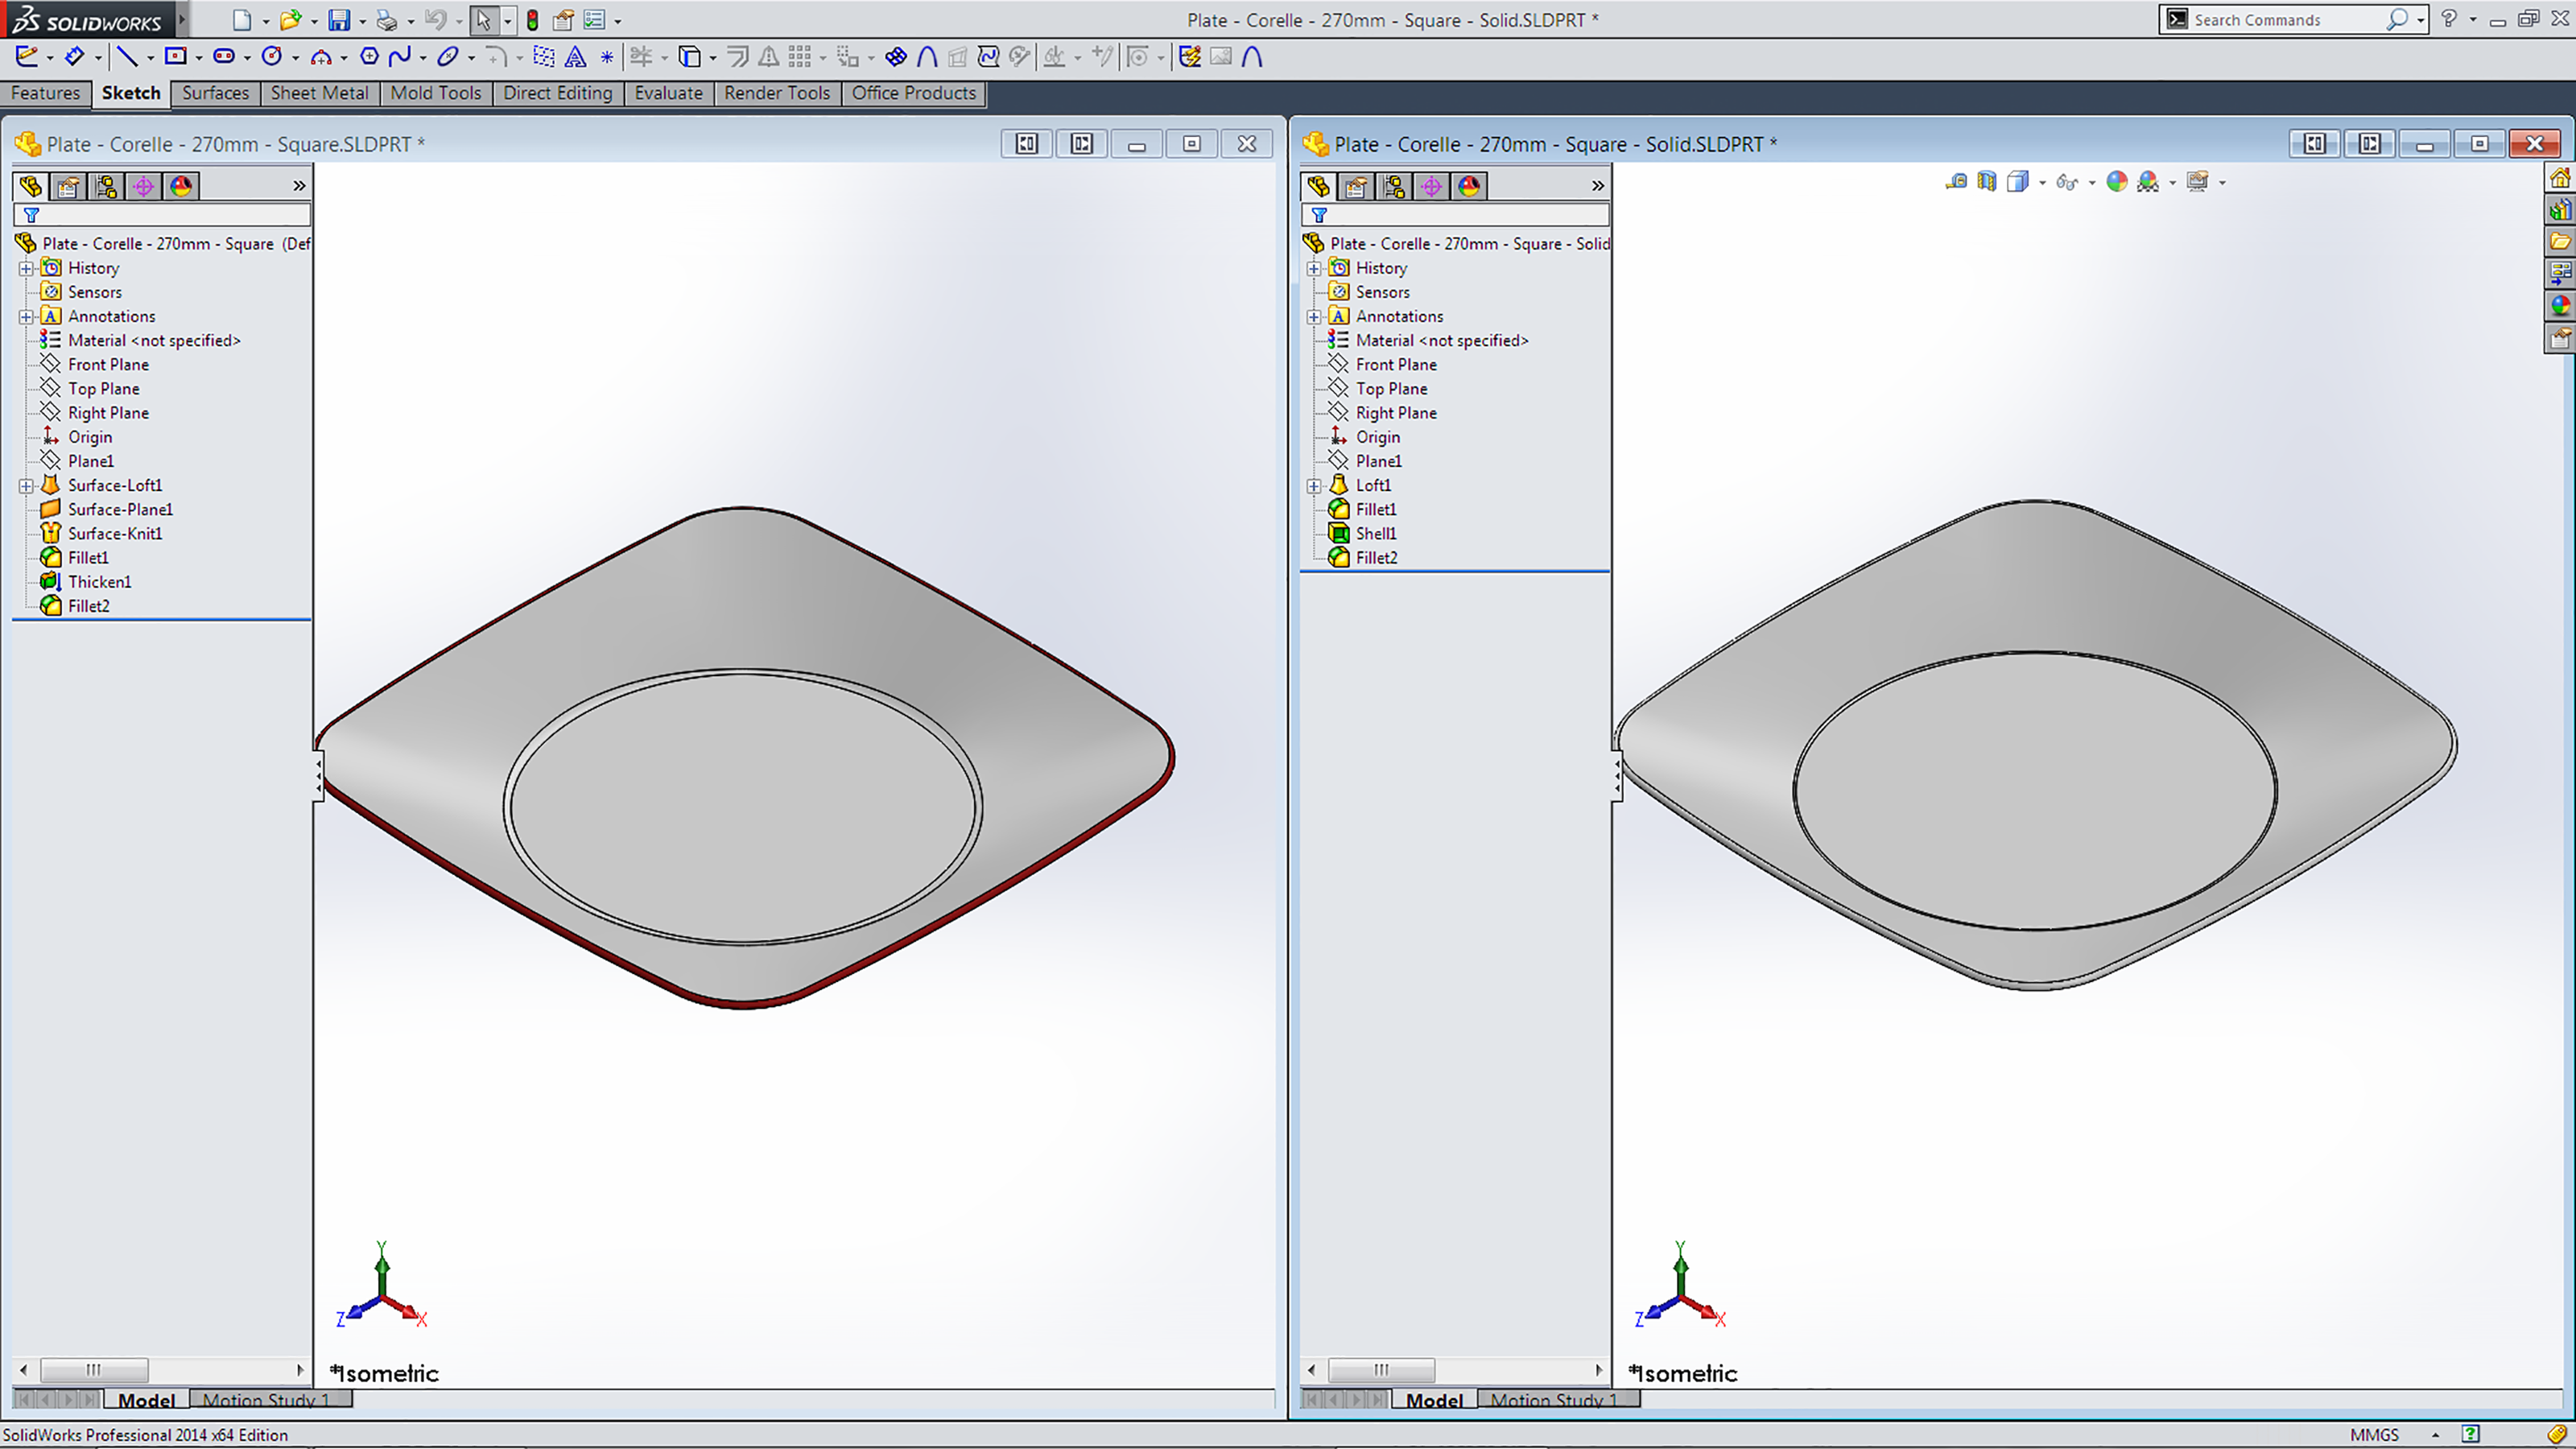Open the PropertyManager tab in right document panel
This screenshot has width=2576, height=1449.
(1356, 186)
